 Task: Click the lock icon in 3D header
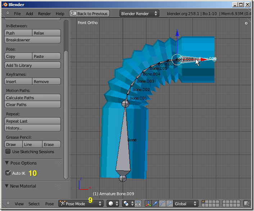[247, 204]
